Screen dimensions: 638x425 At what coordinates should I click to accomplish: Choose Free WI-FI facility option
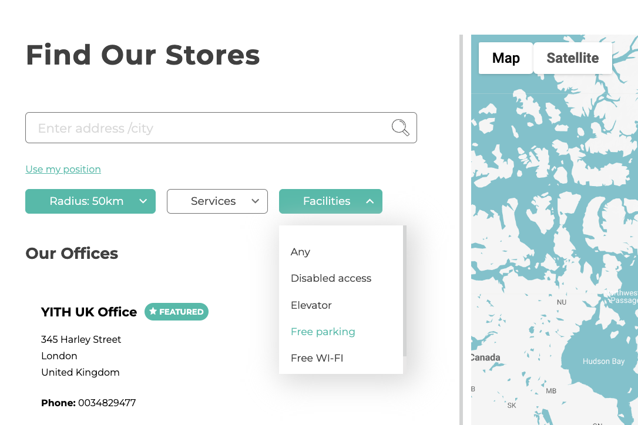tap(317, 358)
